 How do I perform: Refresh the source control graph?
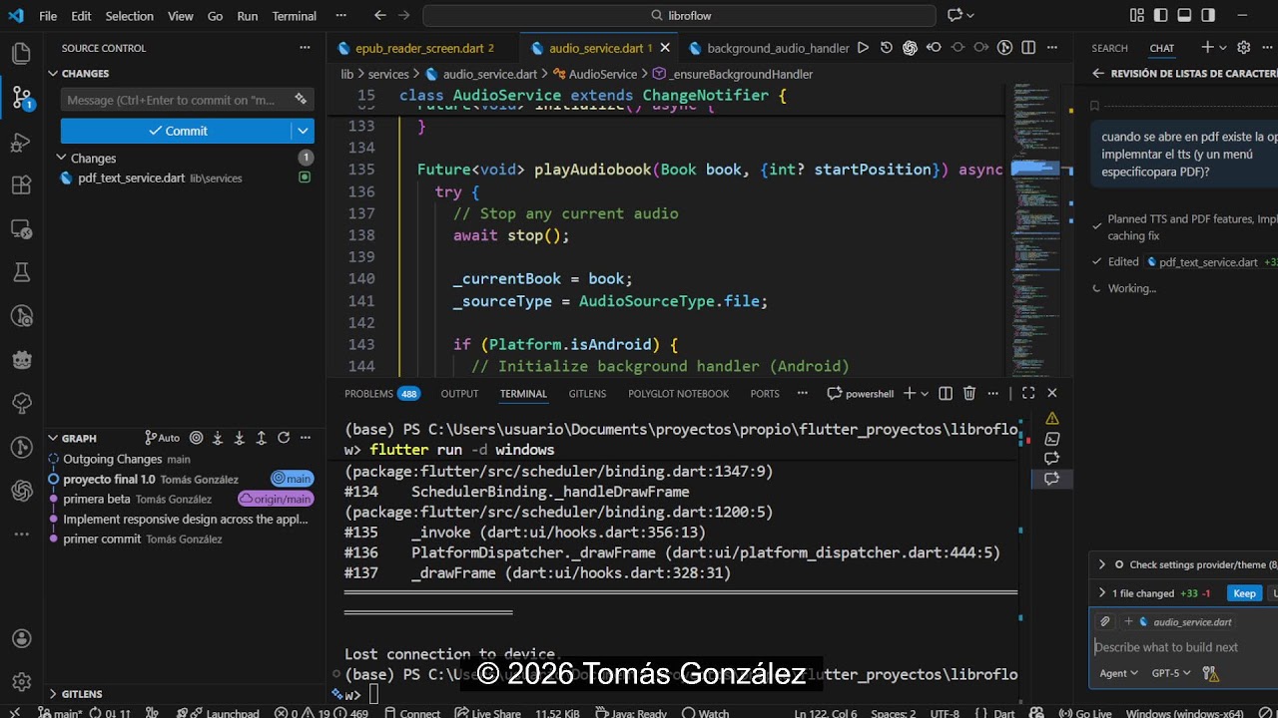tap(284, 438)
